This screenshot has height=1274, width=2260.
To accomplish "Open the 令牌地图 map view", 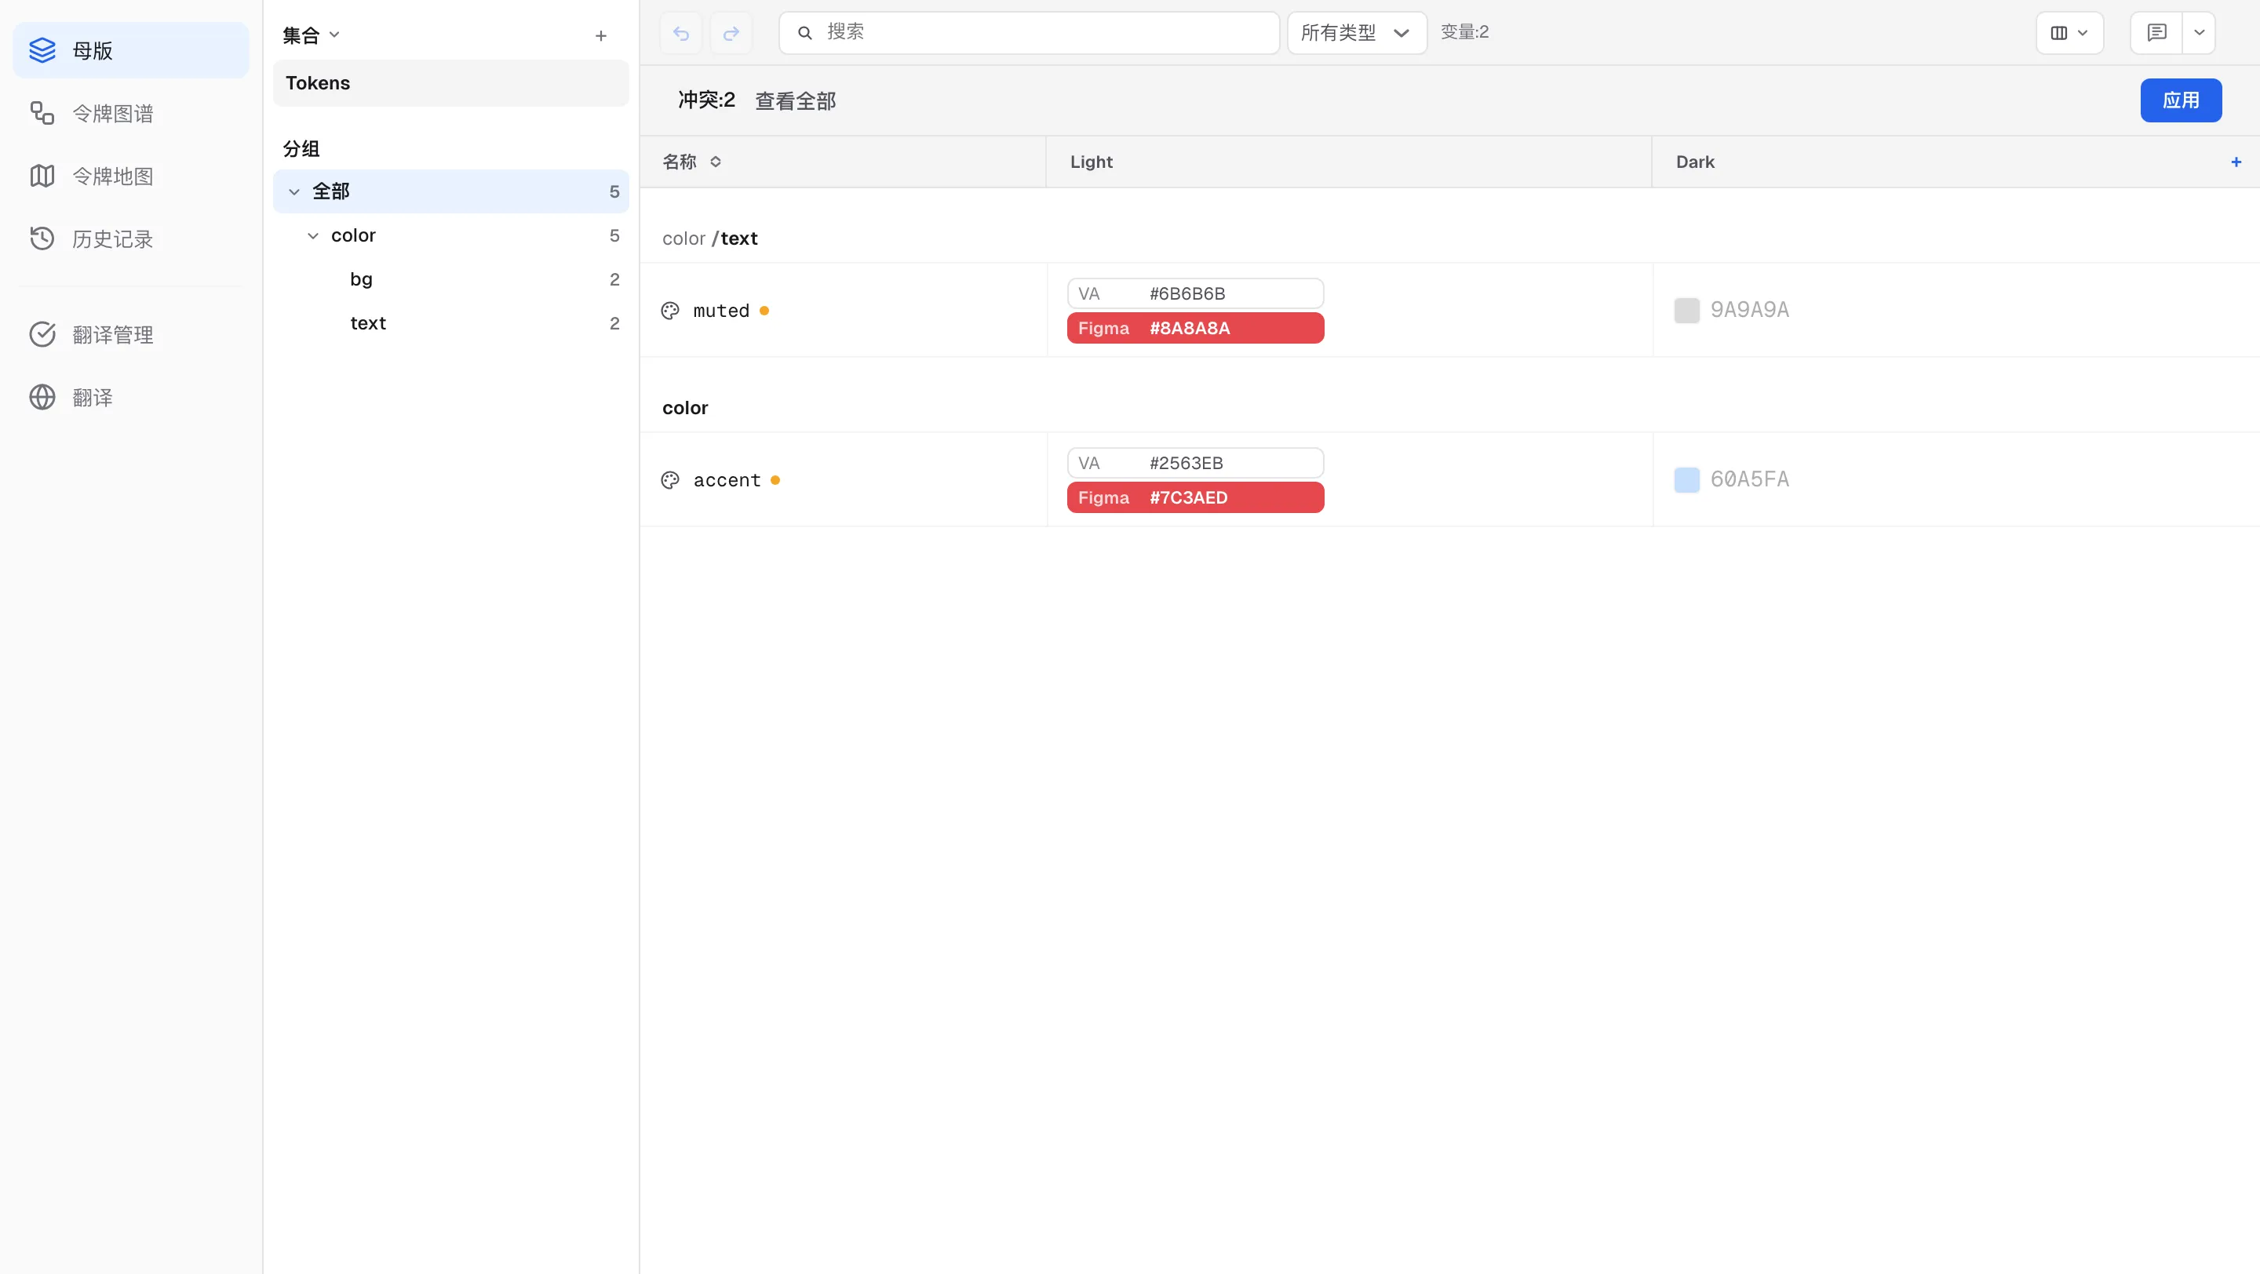I will 131,177.
